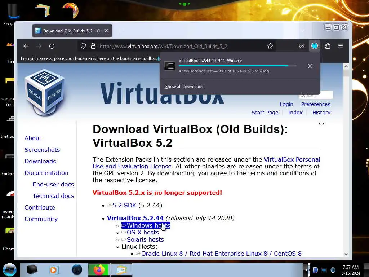Toggle the downloads progress toolbar icon

point(314,46)
